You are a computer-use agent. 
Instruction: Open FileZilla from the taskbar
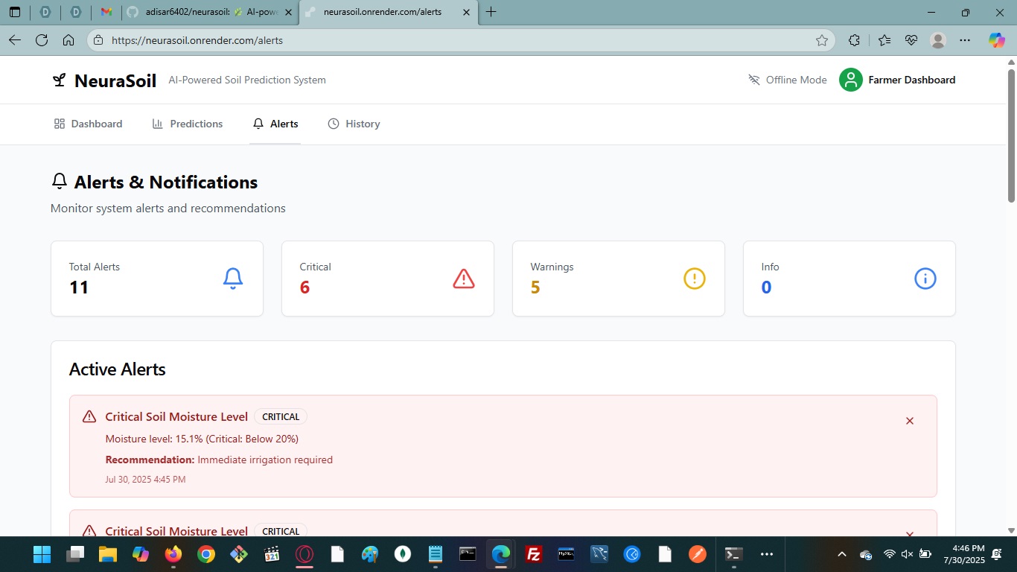(533, 554)
